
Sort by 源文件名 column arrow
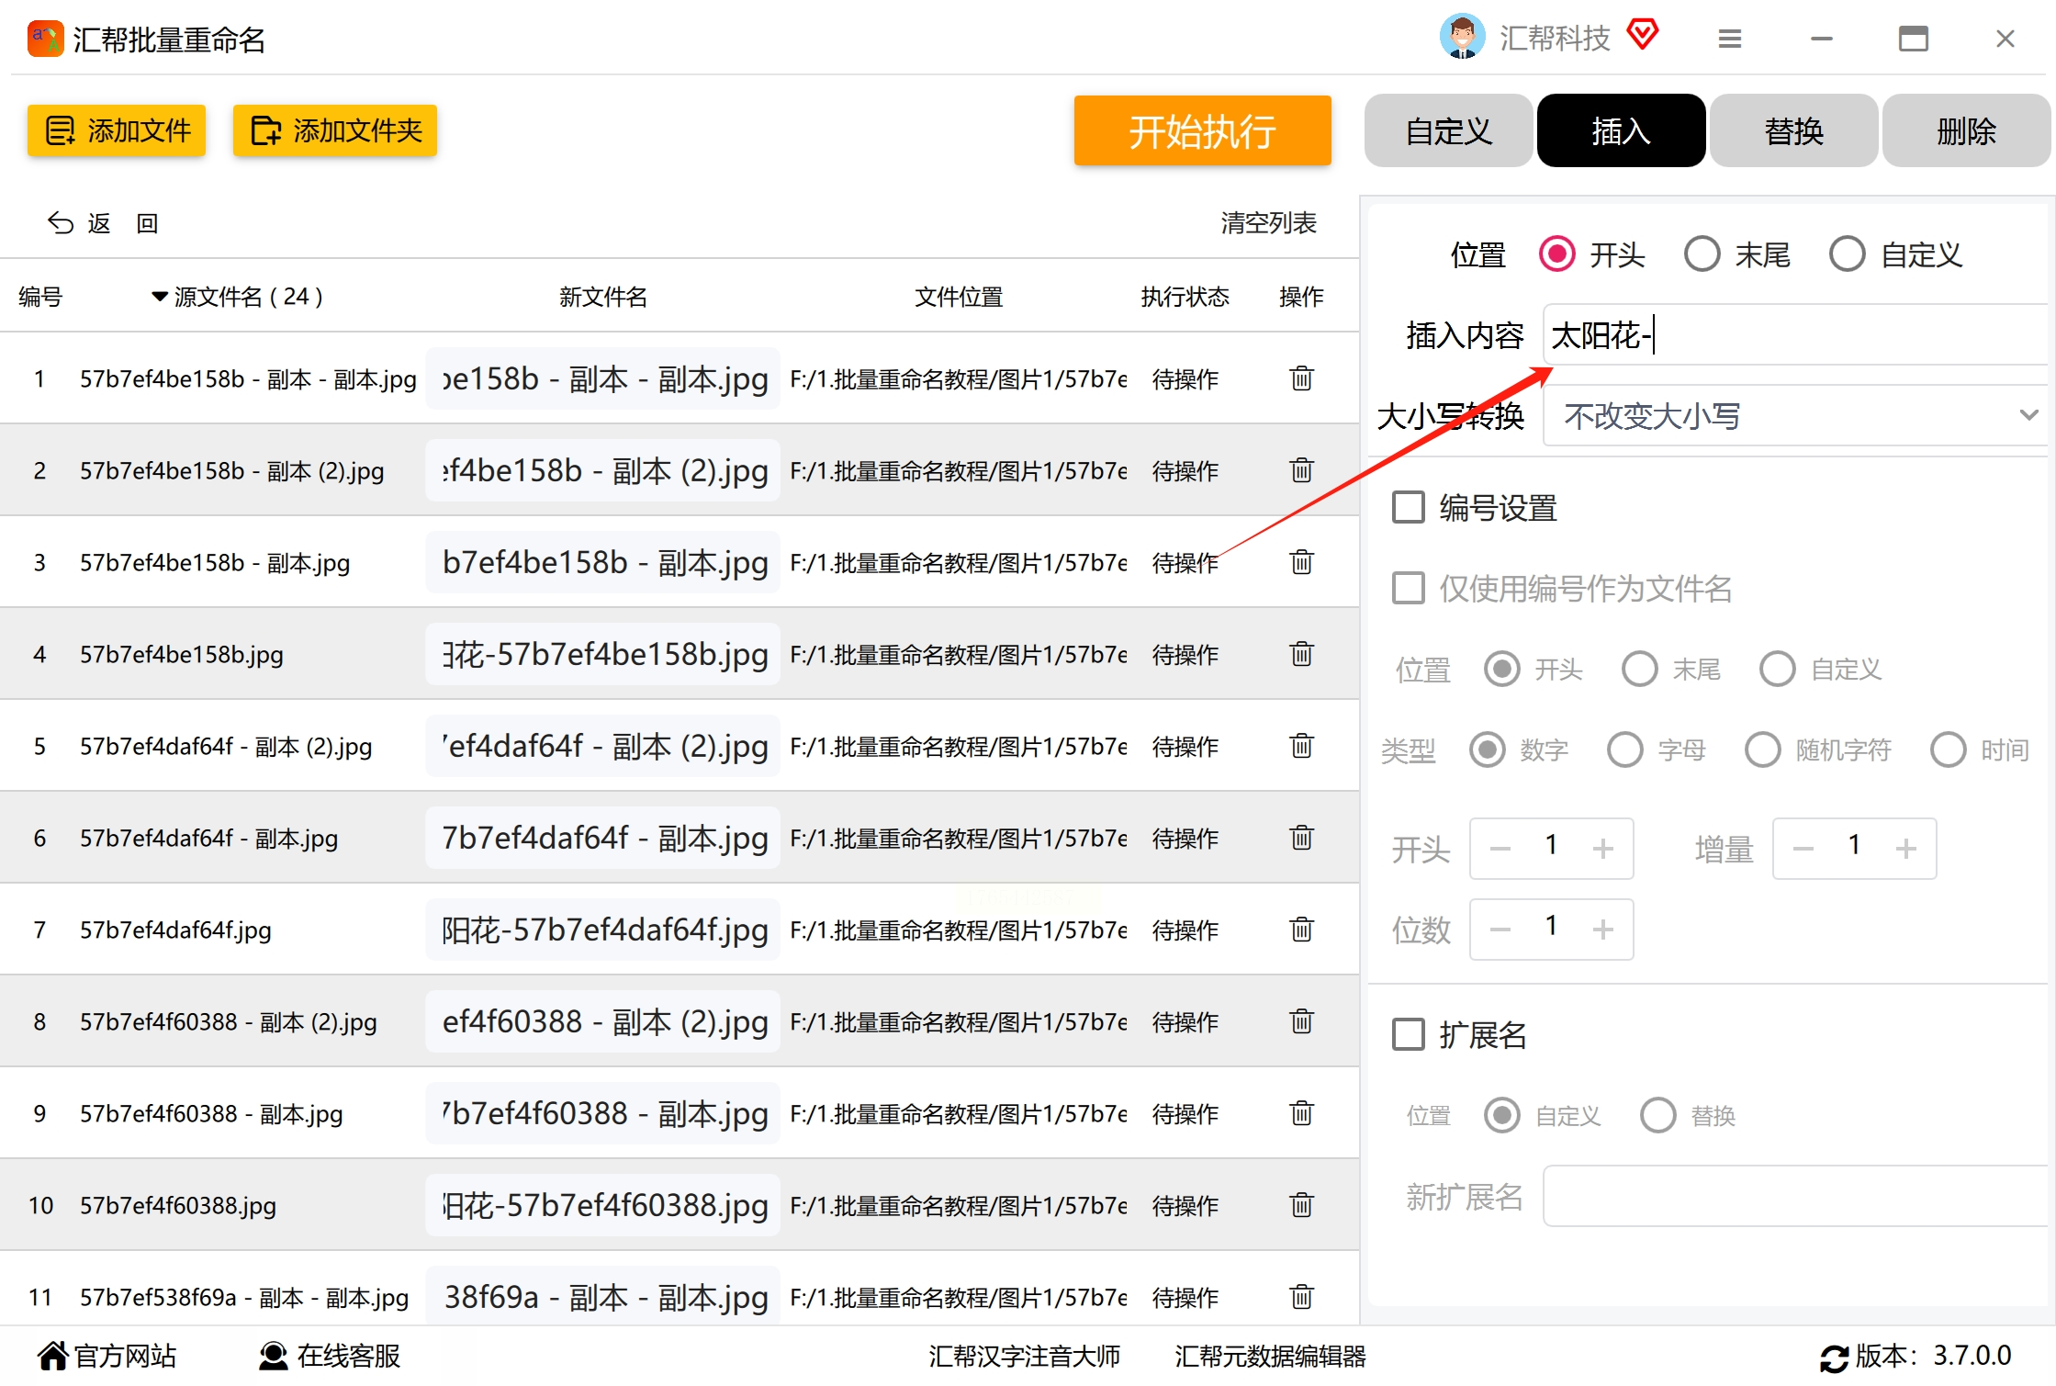159,297
